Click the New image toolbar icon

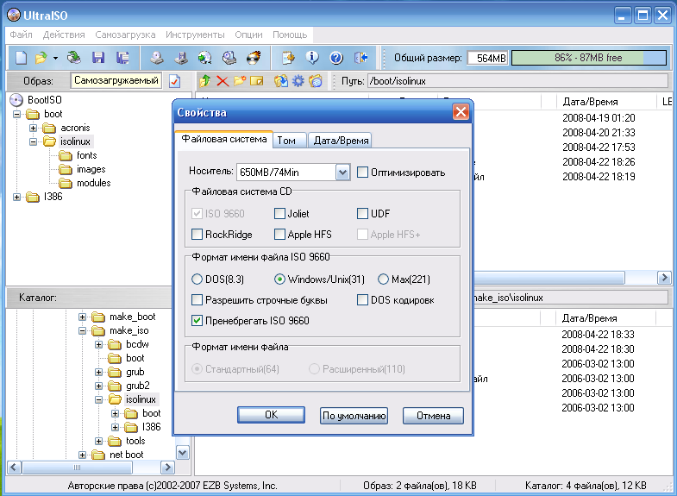pyautogui.click(x=21, y=58)
